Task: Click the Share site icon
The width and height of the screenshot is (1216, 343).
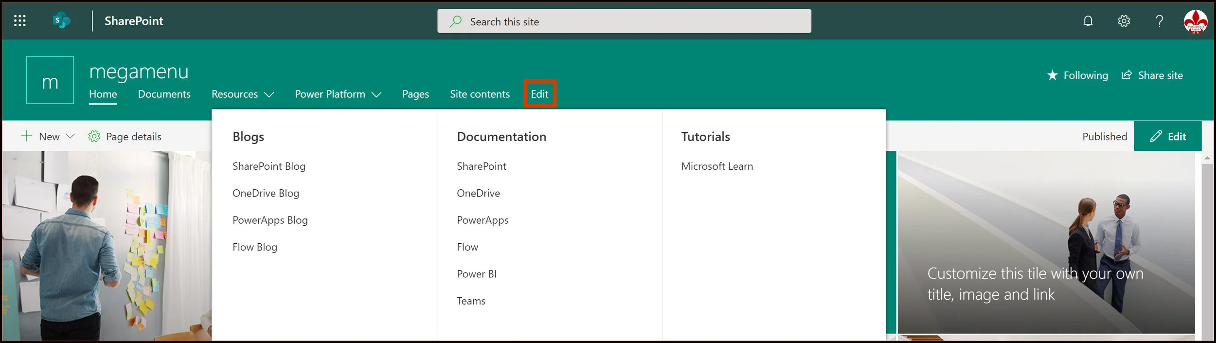Action: [1127, 75]
